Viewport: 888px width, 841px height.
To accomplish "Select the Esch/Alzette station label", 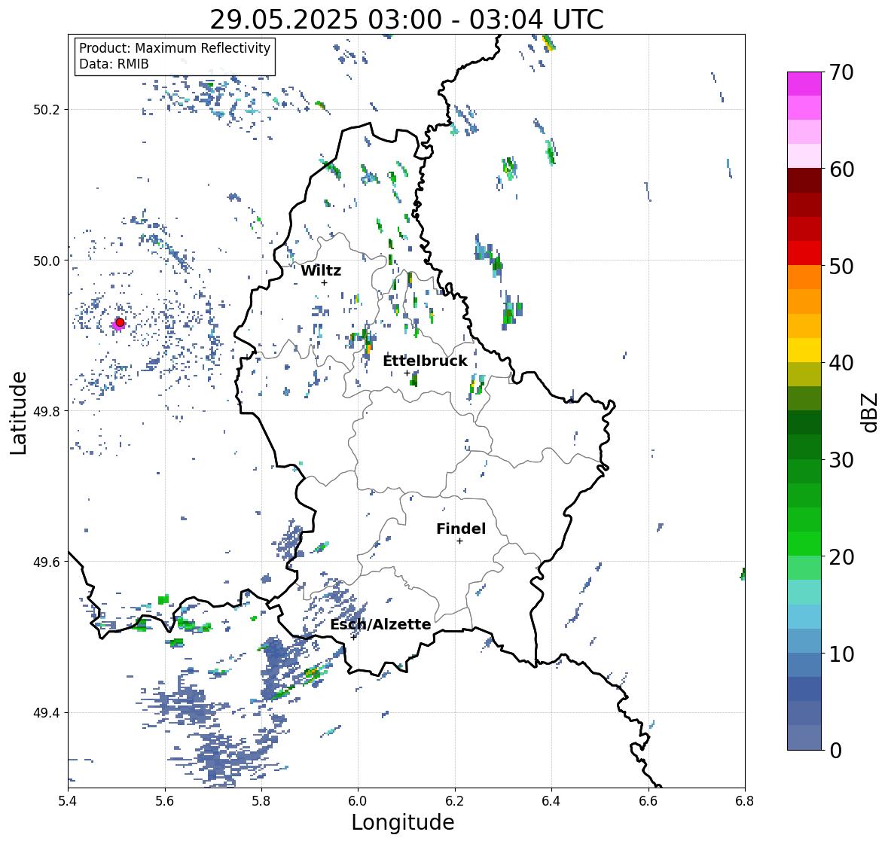I will pos(380,624).
